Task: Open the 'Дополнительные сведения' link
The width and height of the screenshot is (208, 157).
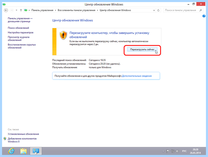Action: (x=137, y=76)
